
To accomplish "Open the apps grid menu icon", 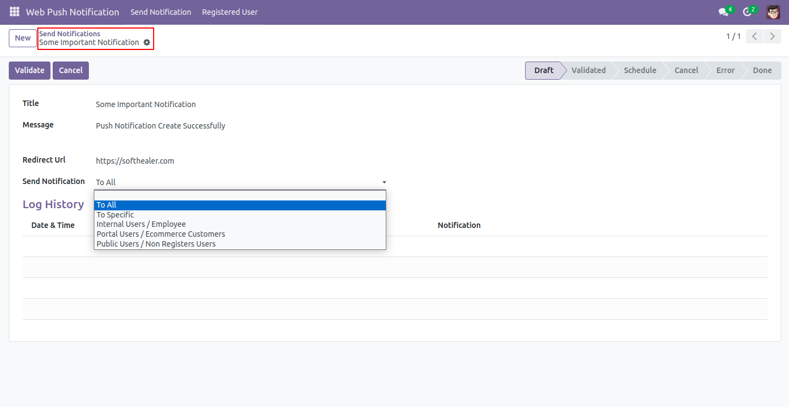I will pos(14,12).
